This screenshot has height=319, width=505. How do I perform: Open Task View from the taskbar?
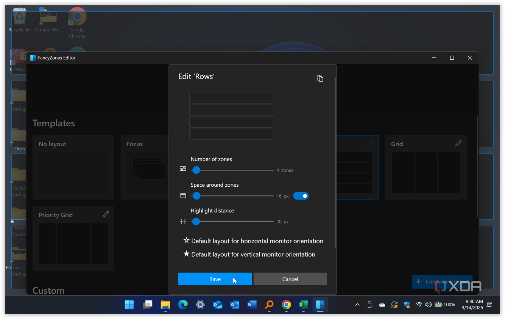148,305
